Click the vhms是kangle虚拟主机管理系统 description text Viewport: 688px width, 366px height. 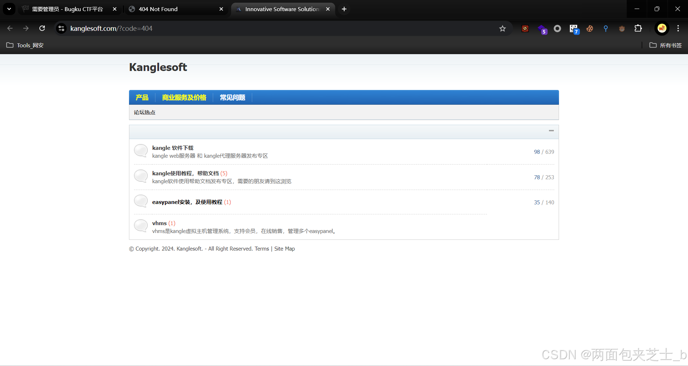tap(244, 231)
